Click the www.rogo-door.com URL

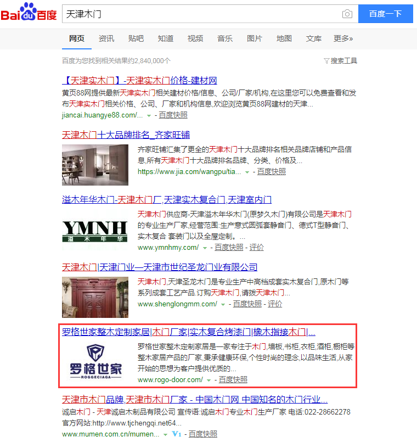click(170, 380)
